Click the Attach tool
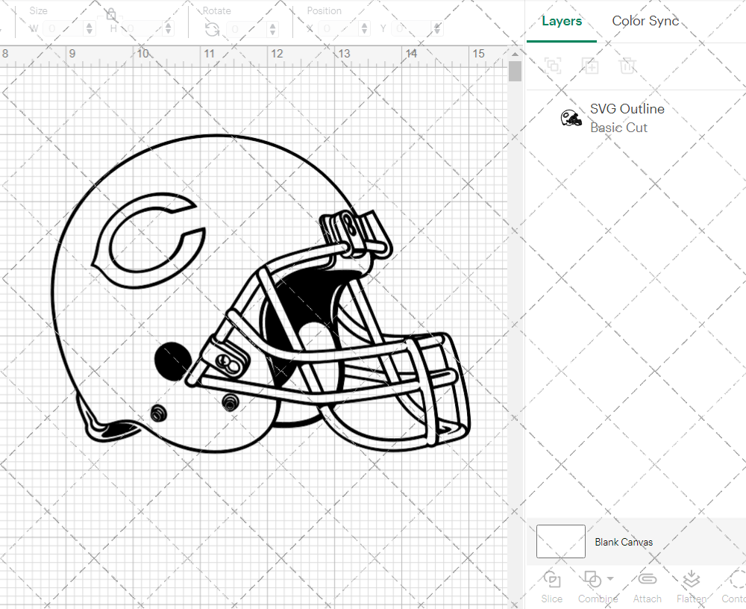746x609 pixels. (x=647, y=587)
